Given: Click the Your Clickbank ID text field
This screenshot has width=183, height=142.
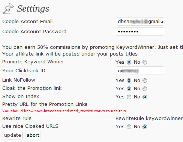Looking at the screenshot, I should pos(140,71).
